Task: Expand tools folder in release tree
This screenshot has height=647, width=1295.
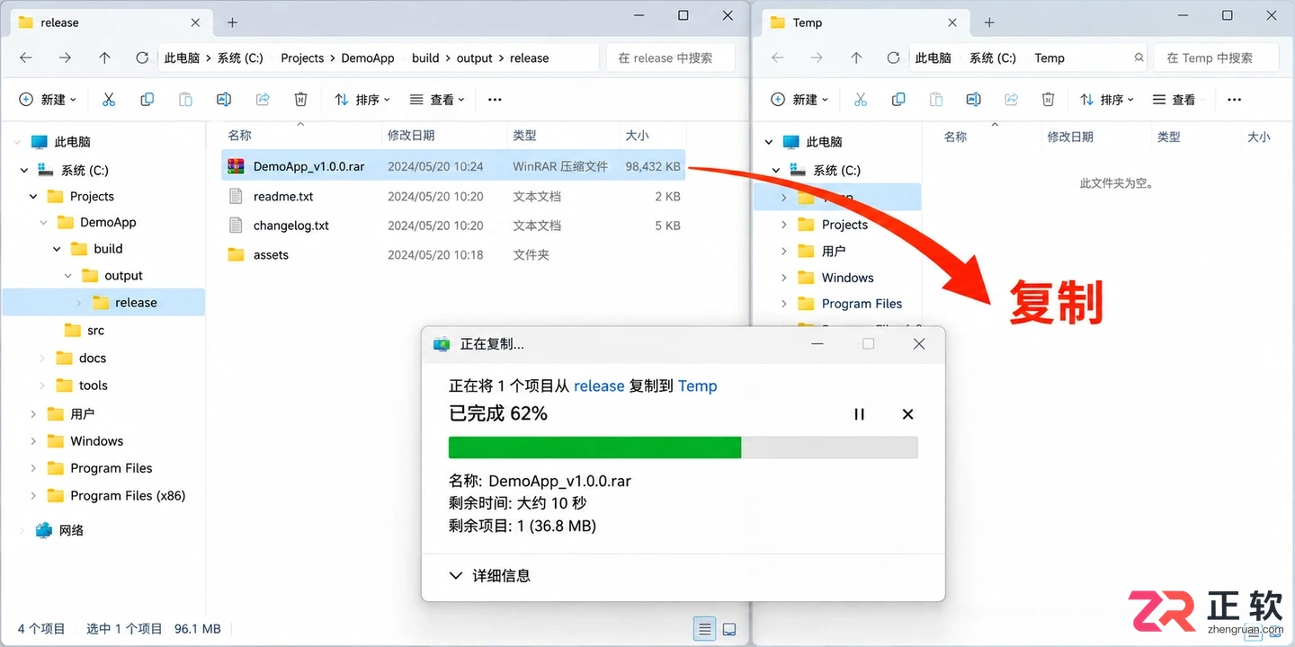Action: (x=42, y=385)
